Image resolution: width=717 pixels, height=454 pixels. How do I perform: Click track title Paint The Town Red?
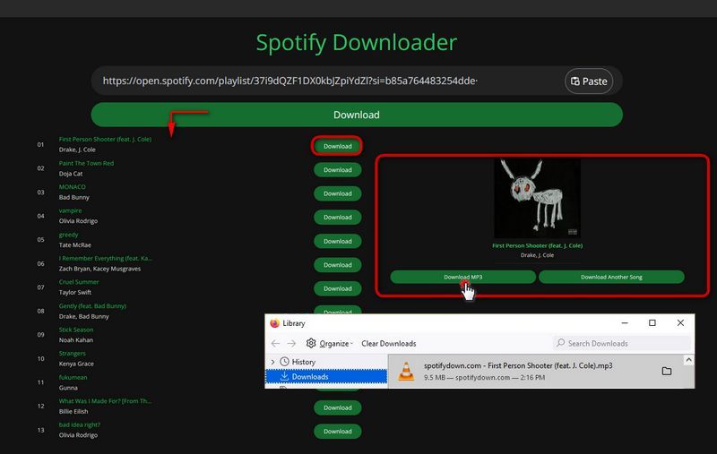point(86,163)
